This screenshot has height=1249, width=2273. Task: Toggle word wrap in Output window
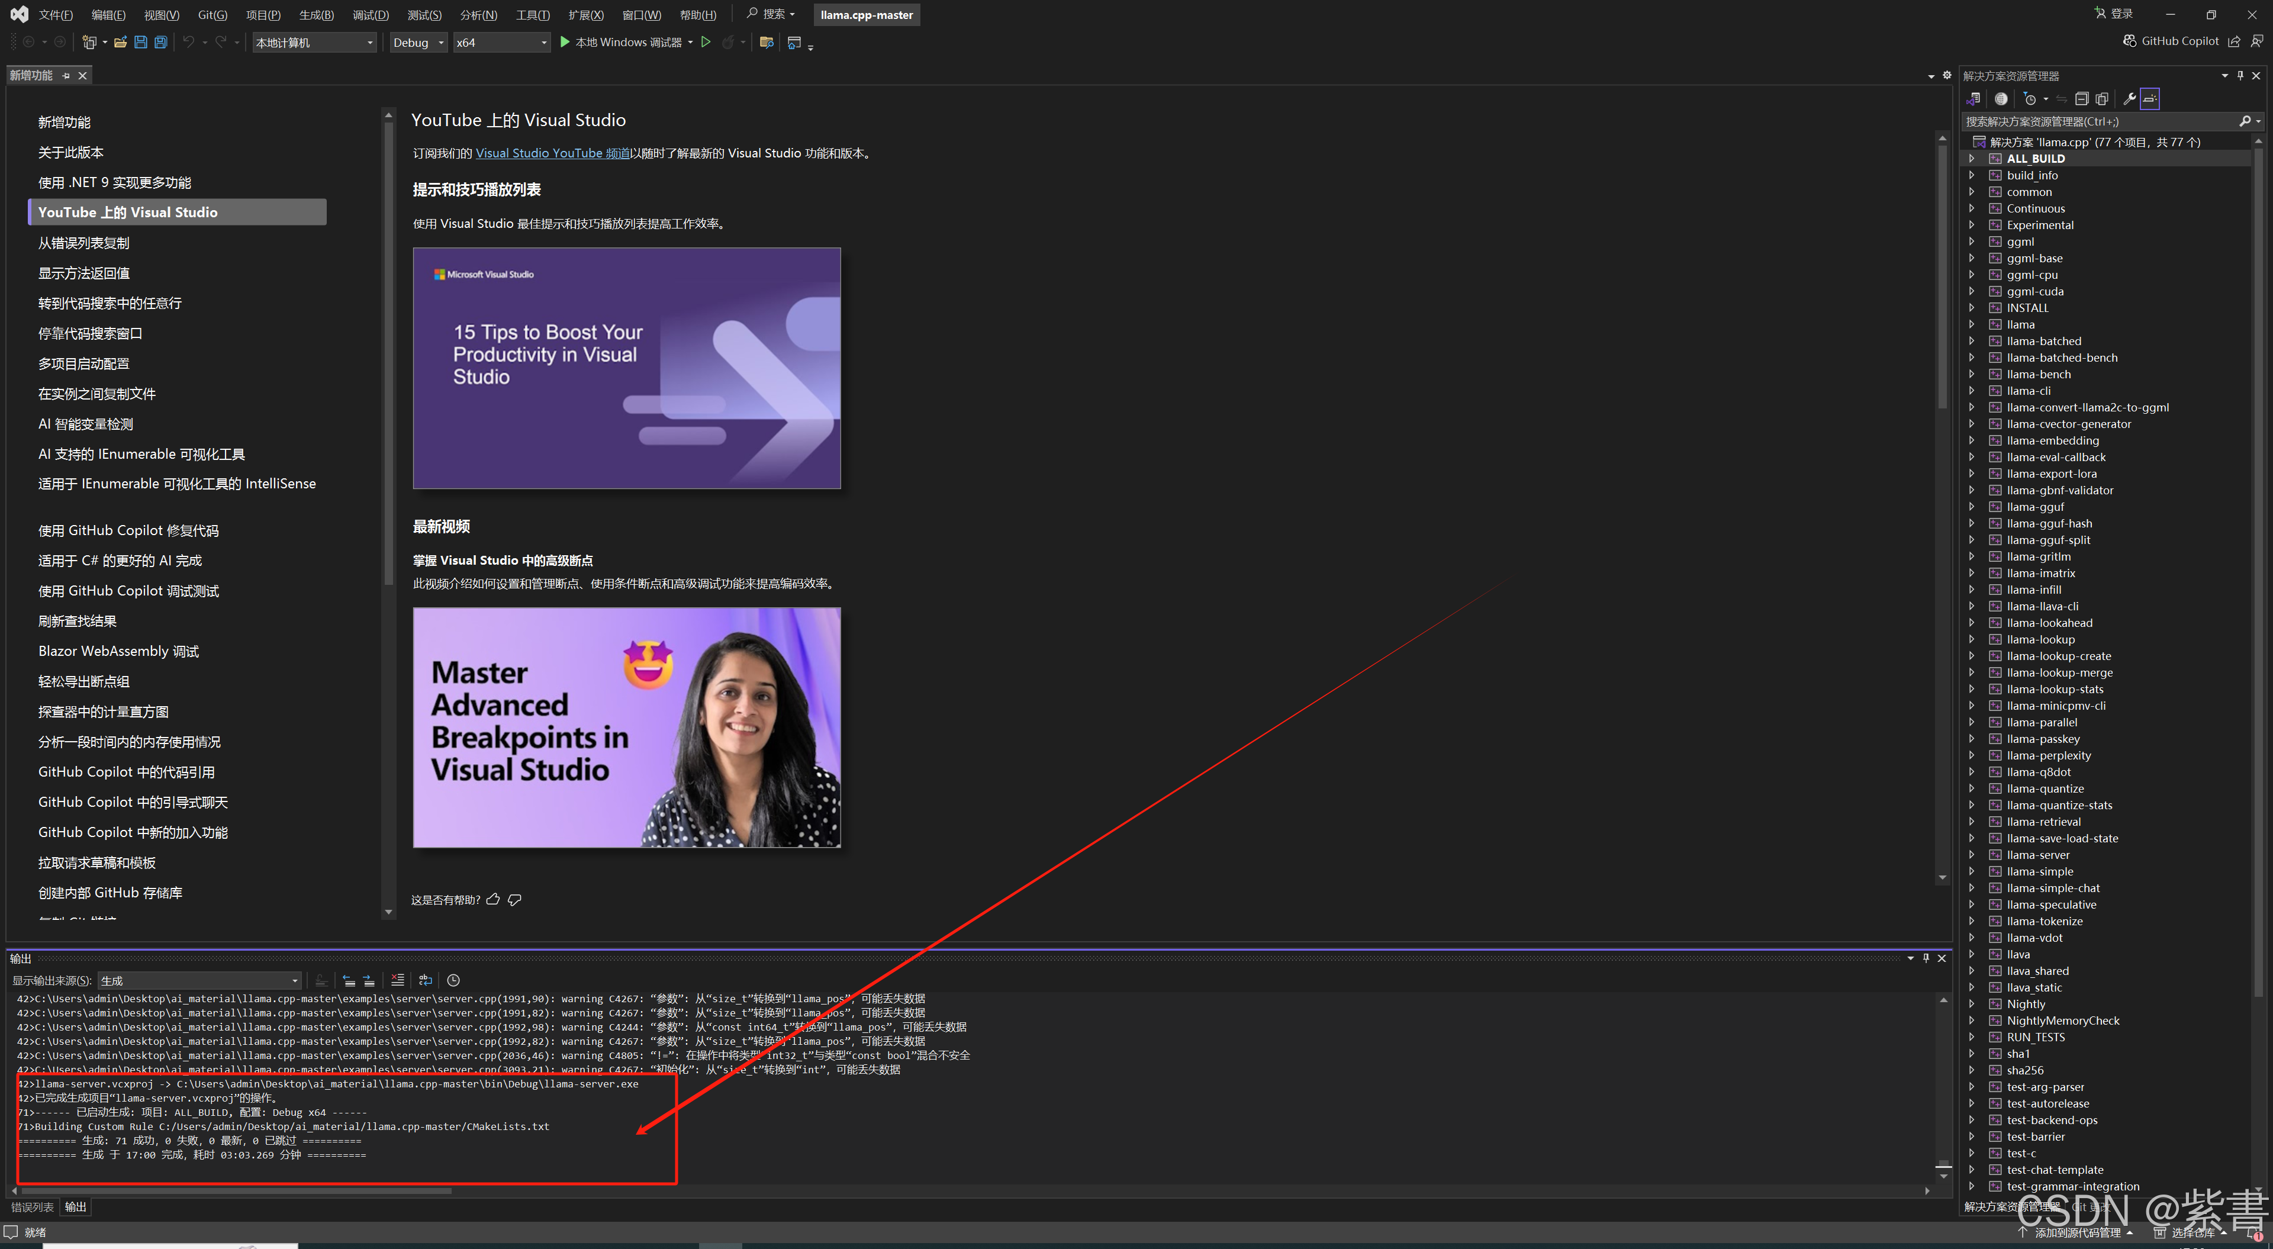pyautogui.click(x=426, y=980)
